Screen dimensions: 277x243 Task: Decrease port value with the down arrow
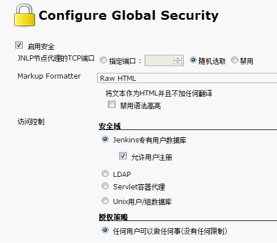(x=178, y=63)
